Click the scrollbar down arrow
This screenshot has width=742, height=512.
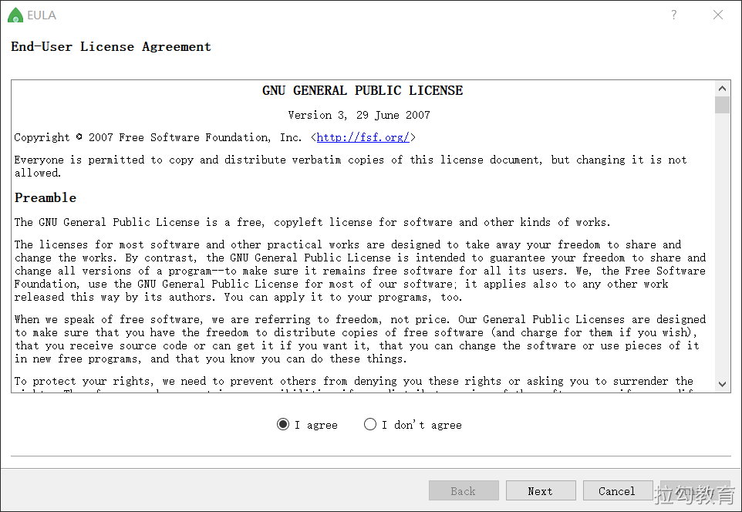coord(722,384)
